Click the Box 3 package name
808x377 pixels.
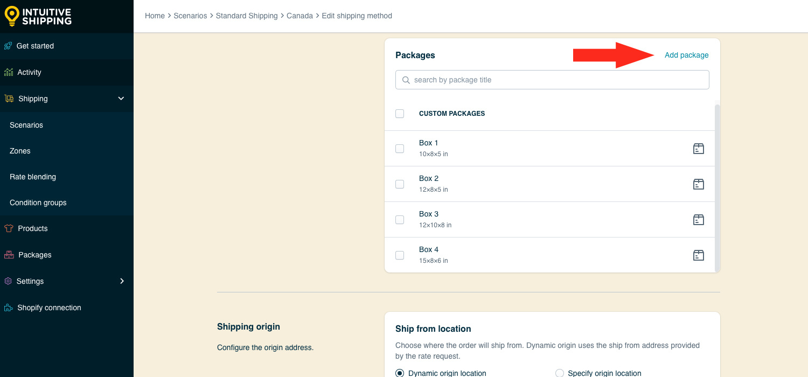429,214
